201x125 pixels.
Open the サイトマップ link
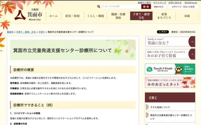[x=160, y=2]
